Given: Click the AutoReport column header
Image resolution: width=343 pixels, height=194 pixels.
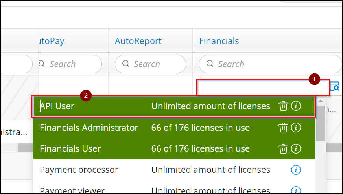Looking at the screenshot, I should coord(138,41).
